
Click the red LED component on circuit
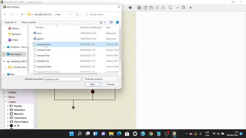tap(93, 92)
